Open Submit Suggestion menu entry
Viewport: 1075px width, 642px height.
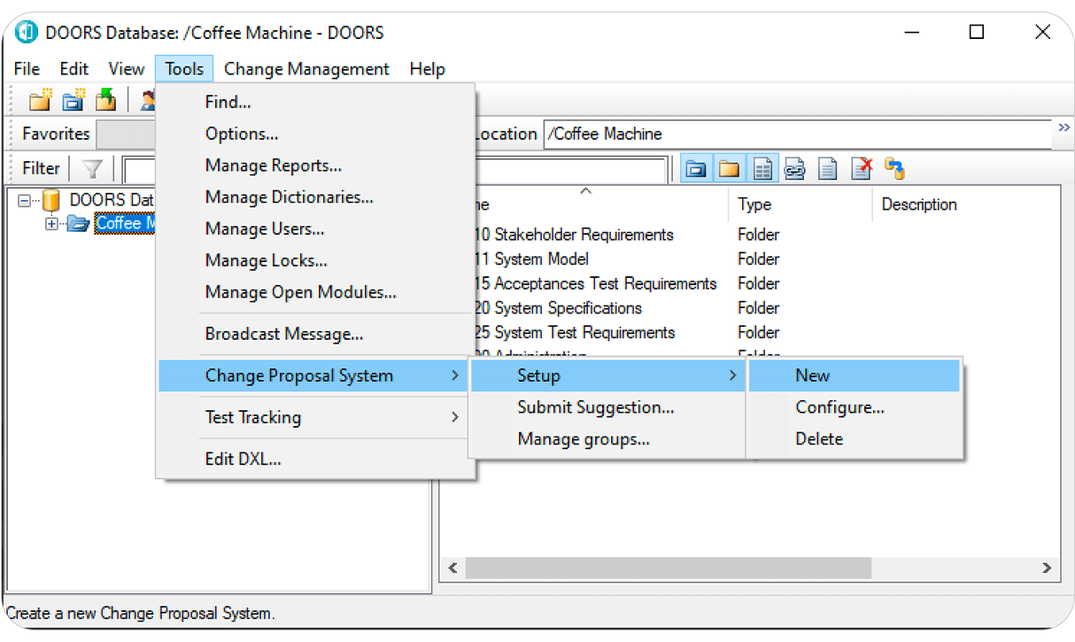(595, 407)
